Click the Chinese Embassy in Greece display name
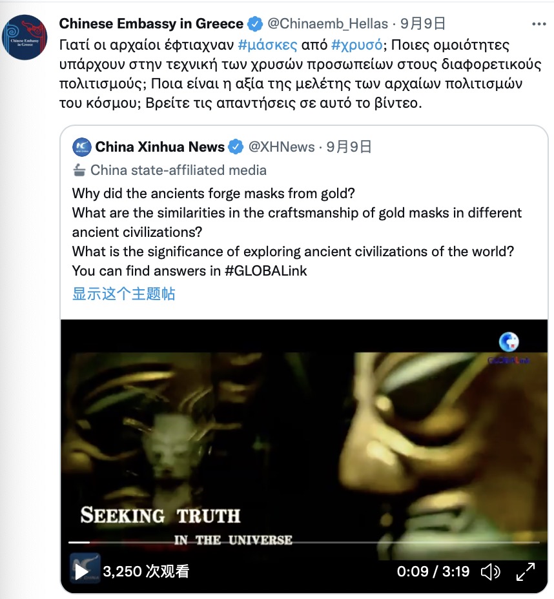 coord(151,24)
